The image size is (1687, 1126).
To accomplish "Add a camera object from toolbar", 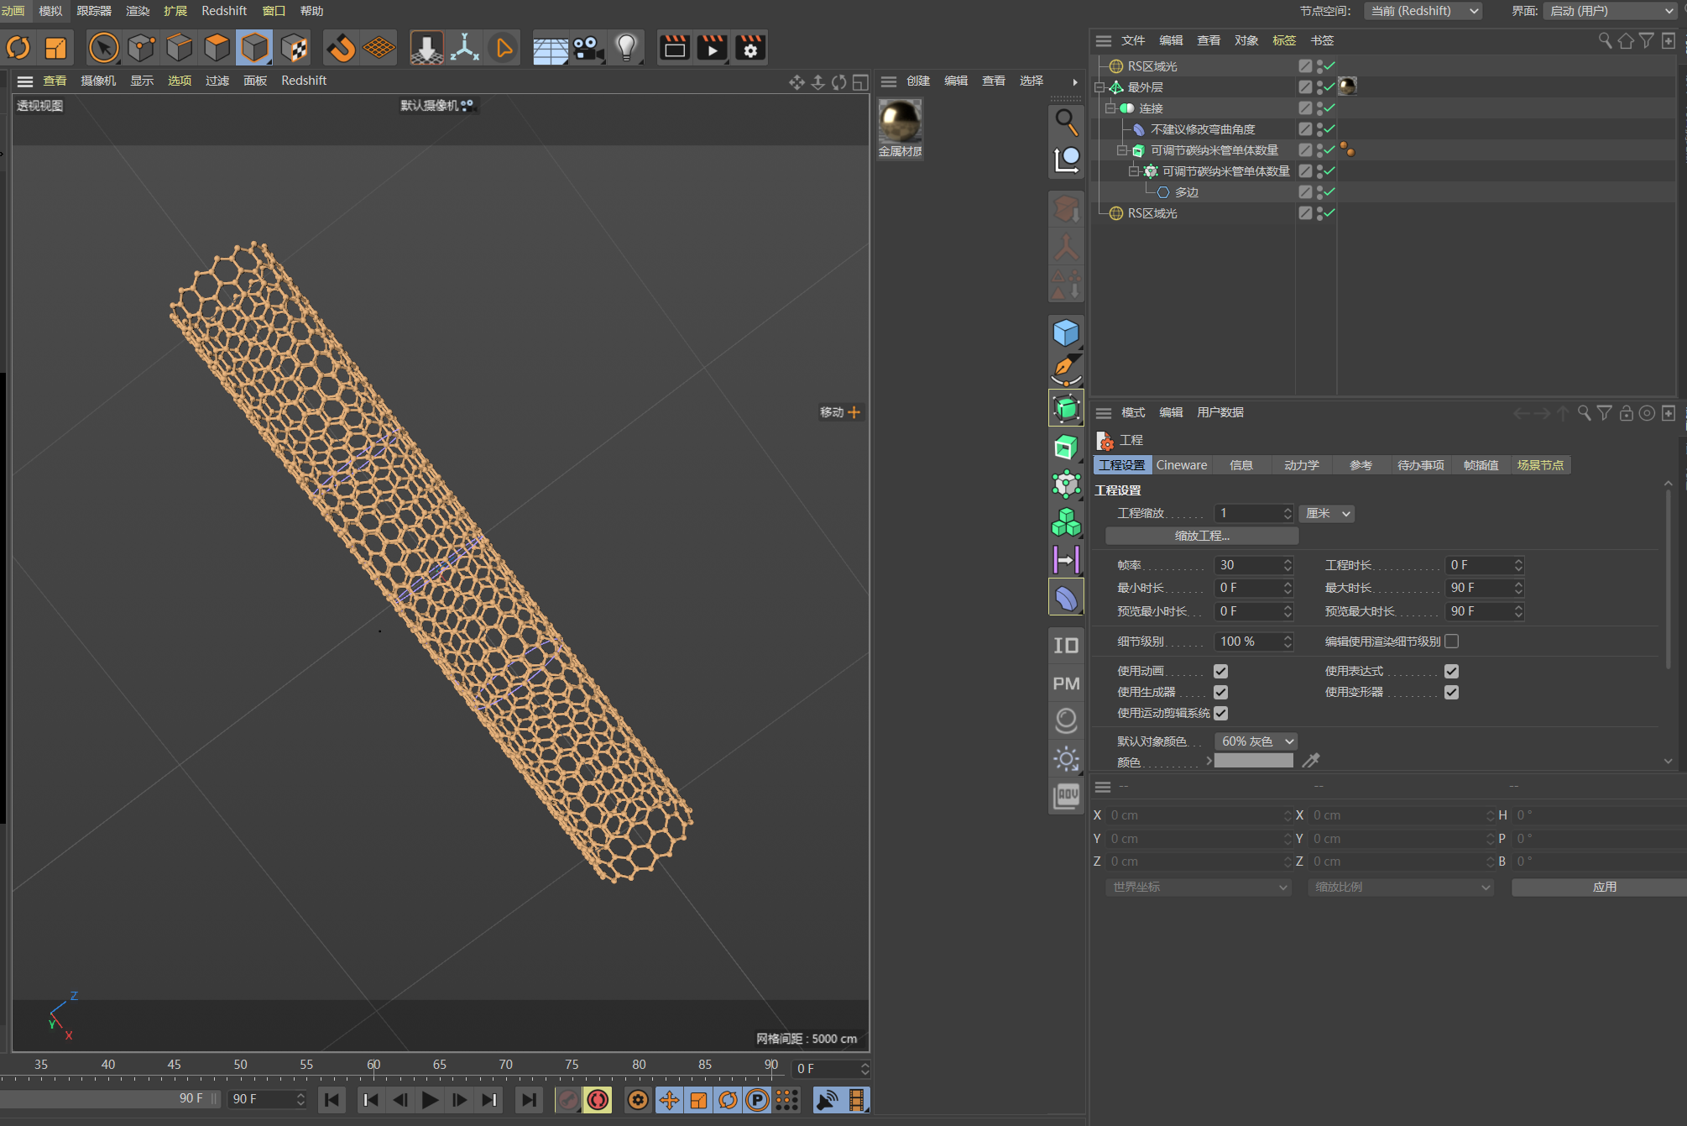I will tap(588, 48).
